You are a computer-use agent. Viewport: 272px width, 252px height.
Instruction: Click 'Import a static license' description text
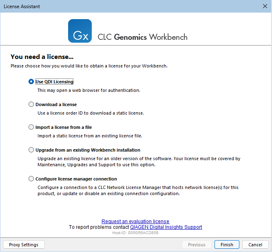tap(90, 136)
